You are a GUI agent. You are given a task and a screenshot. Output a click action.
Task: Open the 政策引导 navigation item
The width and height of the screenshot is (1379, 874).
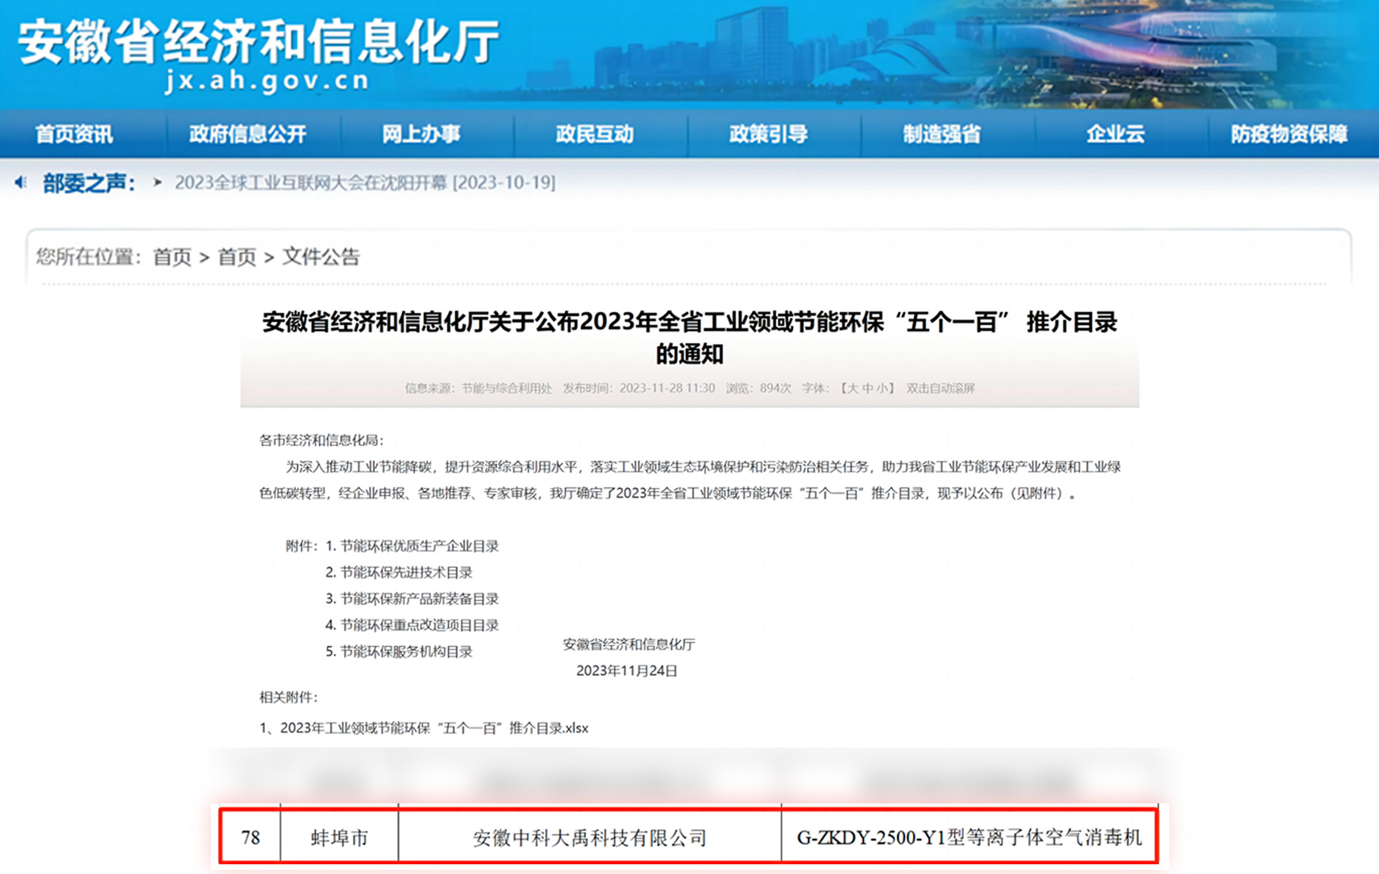[x=768, y=134]
